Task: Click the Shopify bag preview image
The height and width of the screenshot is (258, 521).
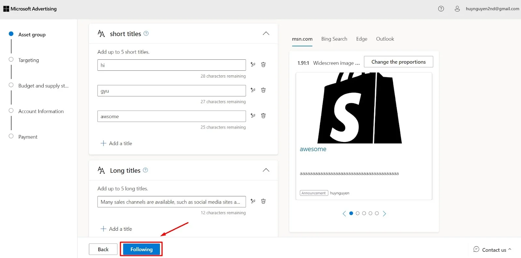Action: [360, 108]
